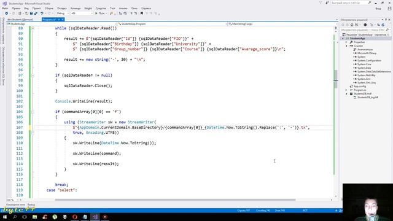The height and width of the screenshot is (221, 393).
Task: Open the Справка menu
Action: coord(146,8)
